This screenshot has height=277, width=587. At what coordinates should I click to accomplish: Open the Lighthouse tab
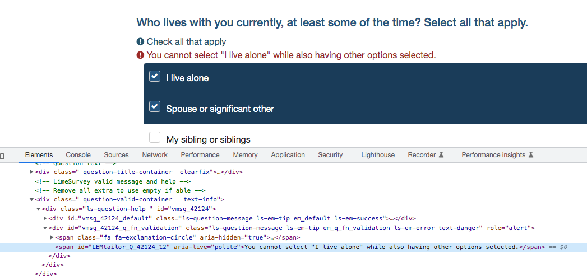[x=377, y=155]
